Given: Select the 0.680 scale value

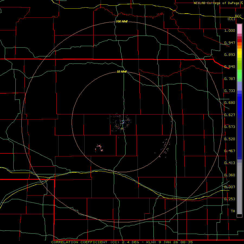Looking at the screenshot, I should click(x=230, y=103).
